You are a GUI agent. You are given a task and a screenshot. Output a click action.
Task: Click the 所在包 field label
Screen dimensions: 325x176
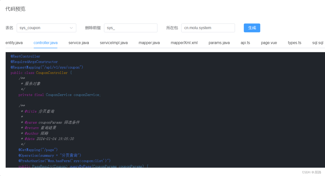172,28
